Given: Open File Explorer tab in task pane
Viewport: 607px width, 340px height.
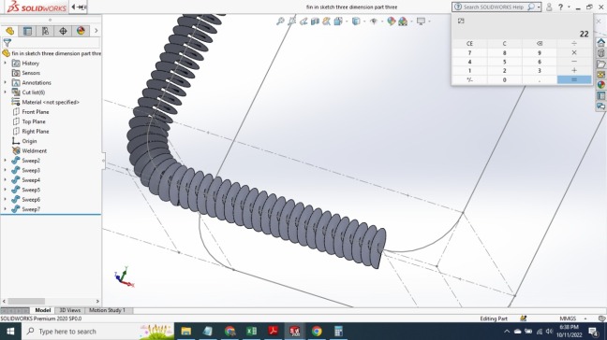Looking at the screenshot, I should point(601,64).
